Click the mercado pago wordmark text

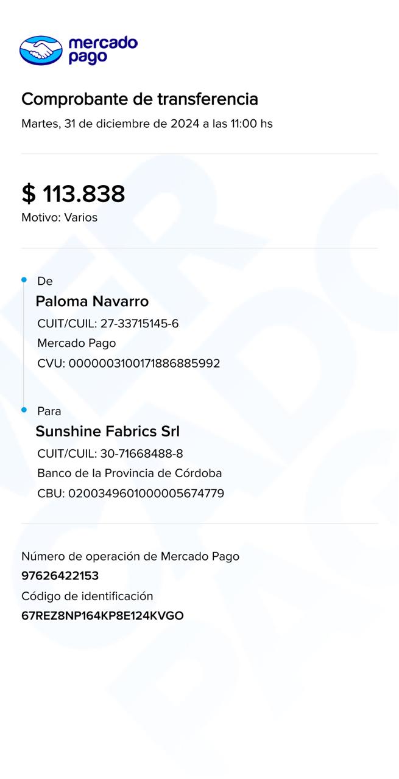pyautogui.click(x=102, y=50)
